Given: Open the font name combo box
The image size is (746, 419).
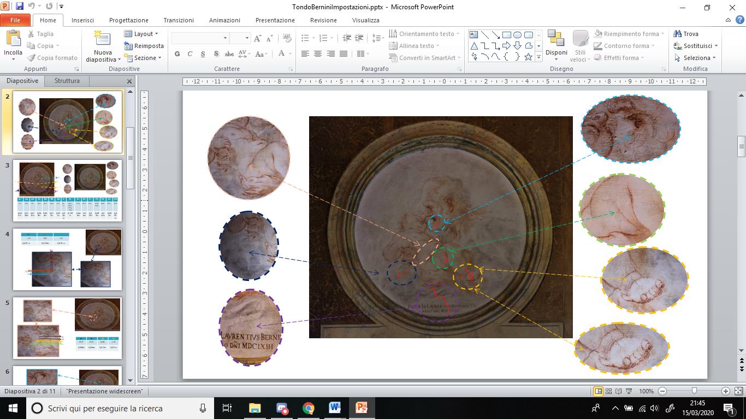Looking at the screenshot, I should point(199,38).
